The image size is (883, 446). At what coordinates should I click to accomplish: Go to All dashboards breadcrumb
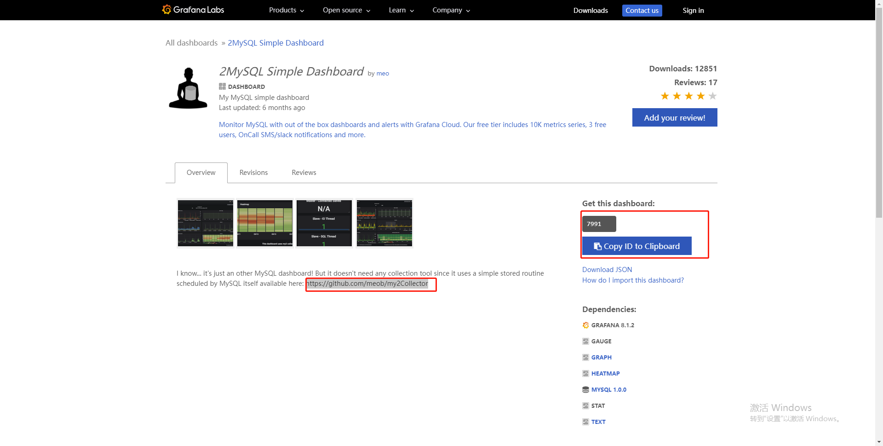[191, 43]
